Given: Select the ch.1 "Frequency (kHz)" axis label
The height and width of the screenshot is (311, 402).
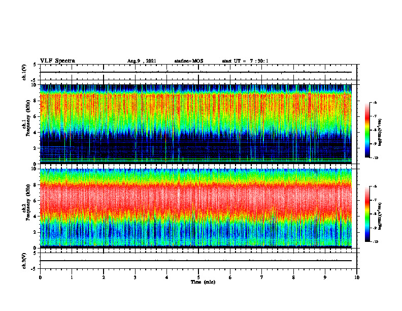Looking at the screenshot, I should pos(28,118).
